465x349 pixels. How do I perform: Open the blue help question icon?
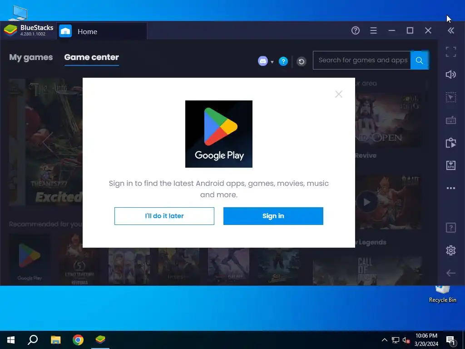pos(283,61)
